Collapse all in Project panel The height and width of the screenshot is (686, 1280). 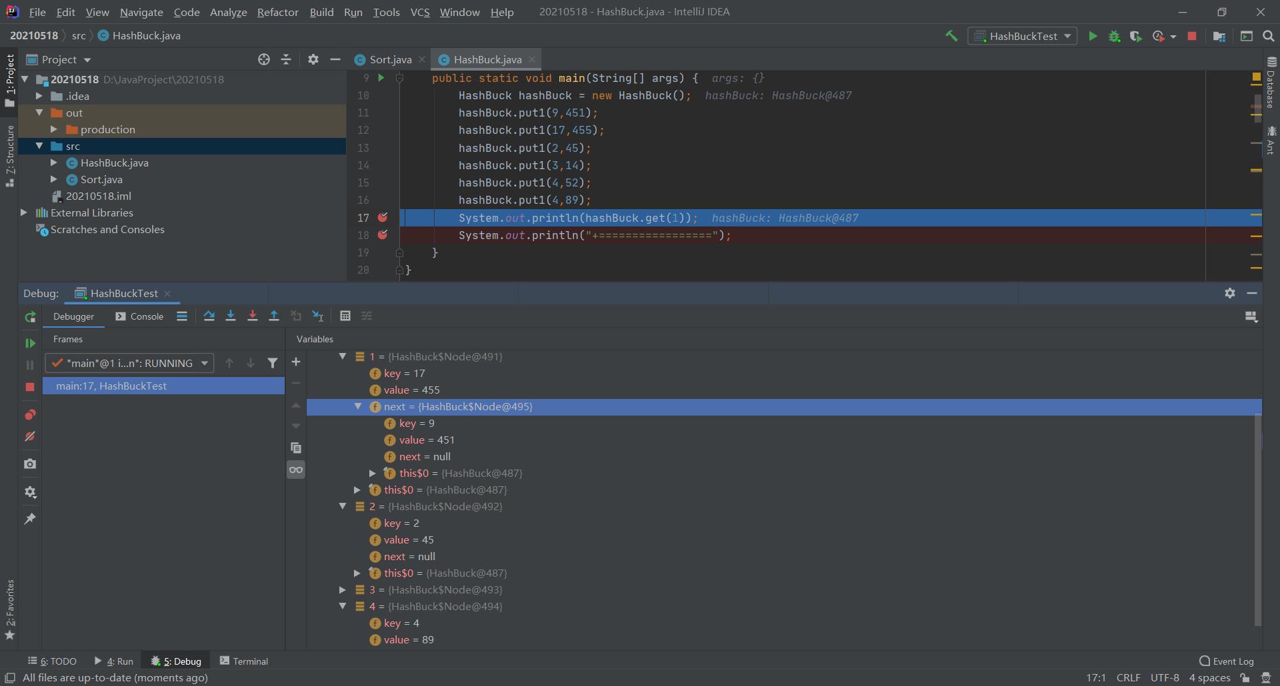click(x=286, y=59)
